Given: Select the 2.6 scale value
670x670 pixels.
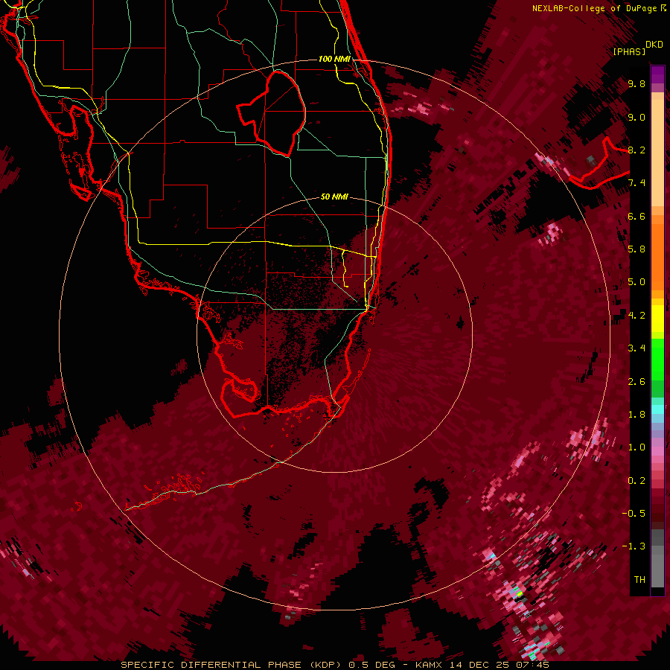Looking at the screenshot, I should [x=636, y=382].
